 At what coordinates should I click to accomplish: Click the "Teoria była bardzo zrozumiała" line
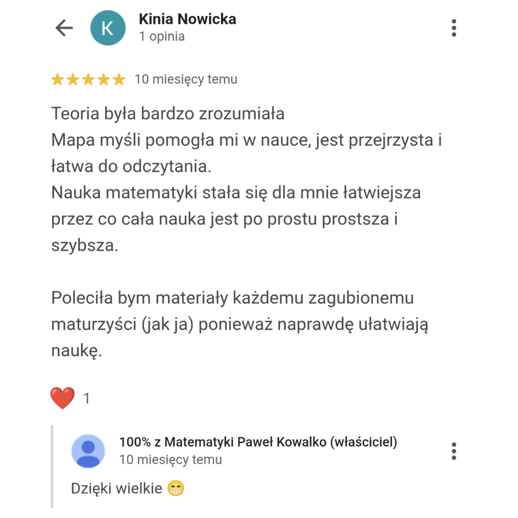click(x=168, y=115)
